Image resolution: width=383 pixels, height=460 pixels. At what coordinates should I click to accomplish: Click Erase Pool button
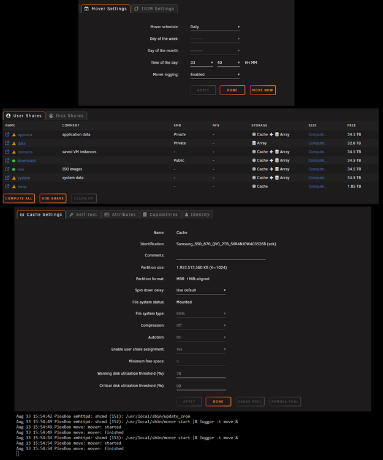click(x=250, y=402)
